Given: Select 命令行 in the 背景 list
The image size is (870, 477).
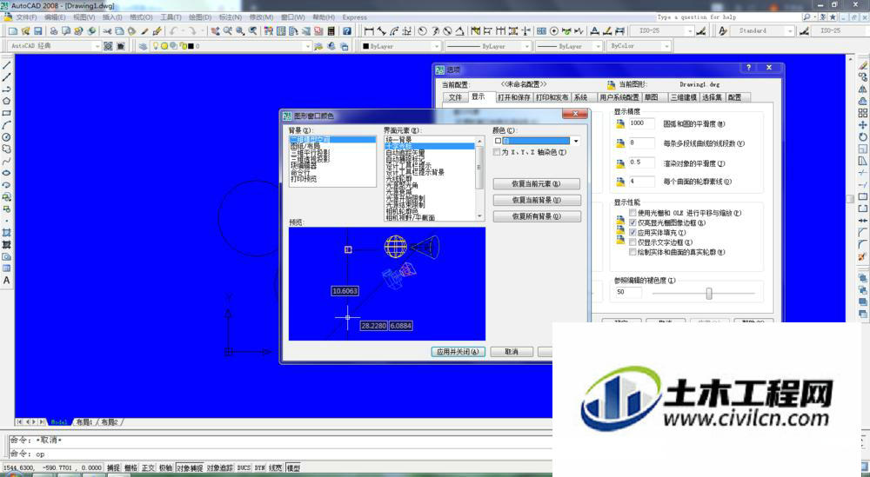Looking at the screenshot, I should click(x=300, y=172).
